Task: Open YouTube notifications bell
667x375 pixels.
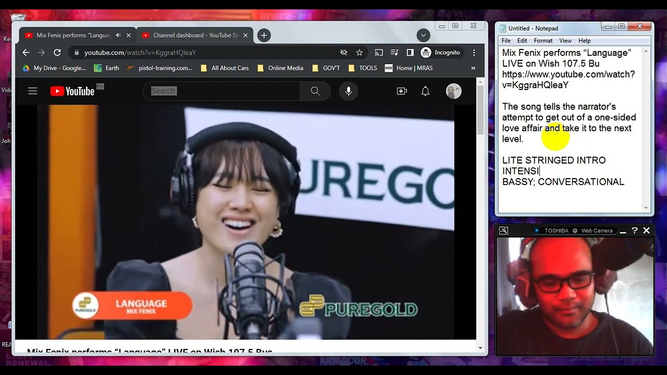Action: (x=425, y=91)
